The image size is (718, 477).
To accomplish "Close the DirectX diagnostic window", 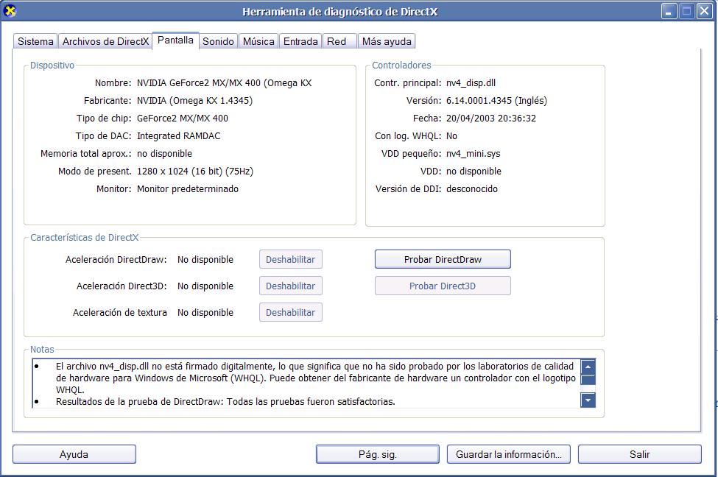I will 704,11.
